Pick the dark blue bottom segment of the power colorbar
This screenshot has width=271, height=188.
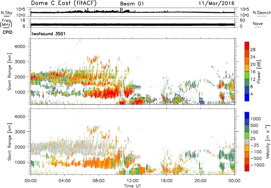coord(247,97)
